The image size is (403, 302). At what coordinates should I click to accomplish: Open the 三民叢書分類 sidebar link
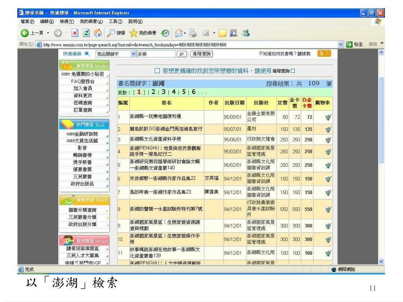[83, 217]
